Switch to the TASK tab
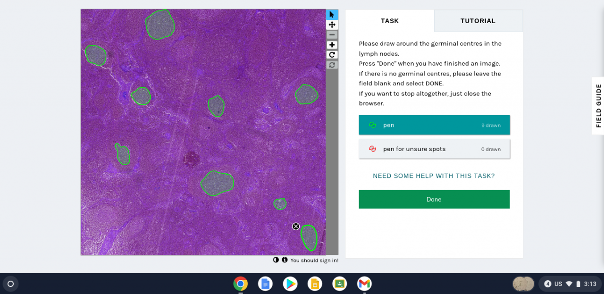 click(390, 21)
